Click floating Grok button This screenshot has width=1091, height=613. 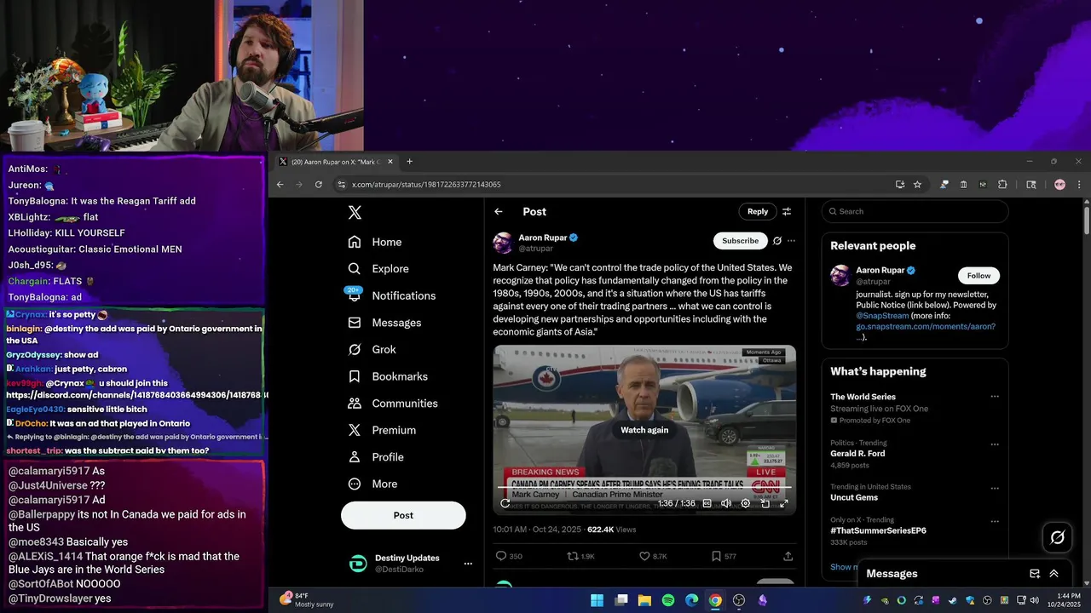point(1057,537)
